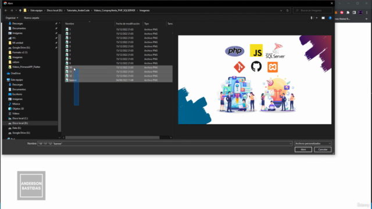Click the file list horizontal scrollbar
The image size is (372, 209).
(112, 138)
